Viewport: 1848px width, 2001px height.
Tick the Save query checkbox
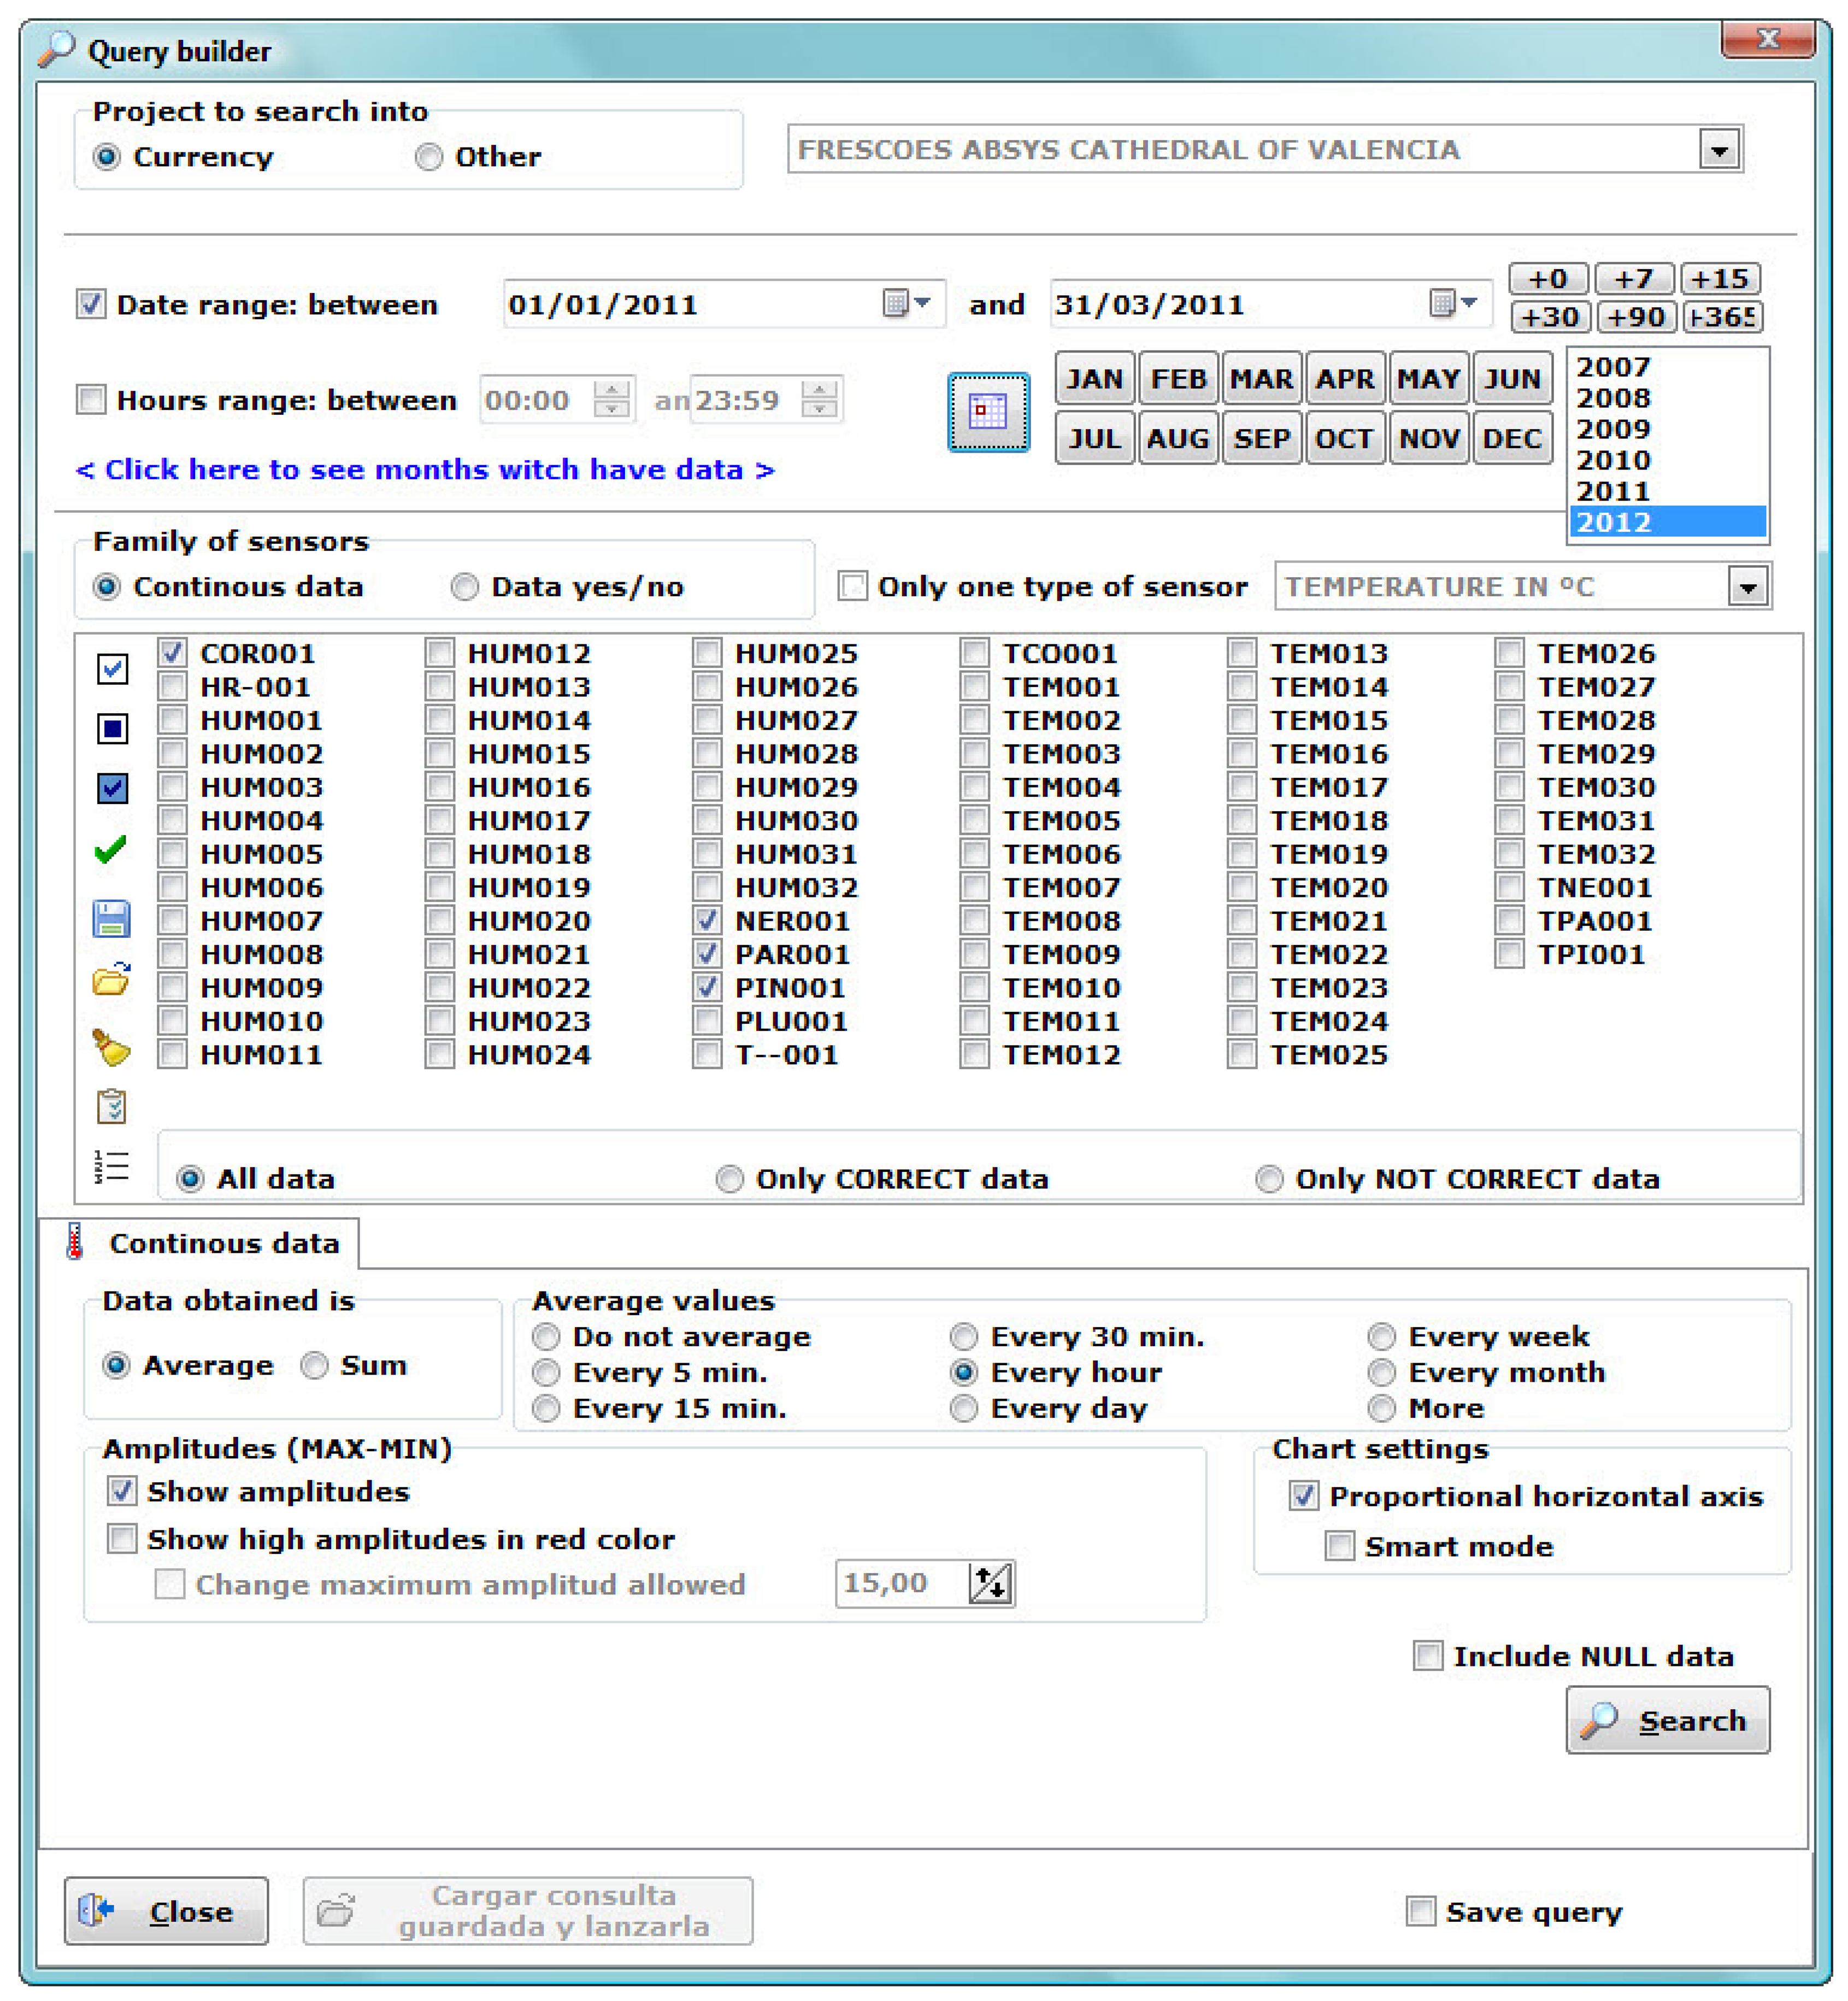pos(1421,1911)
